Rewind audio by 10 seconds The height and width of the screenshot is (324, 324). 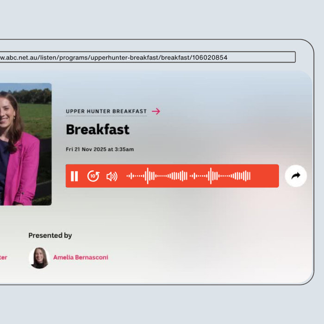click(x=93, y=176)
